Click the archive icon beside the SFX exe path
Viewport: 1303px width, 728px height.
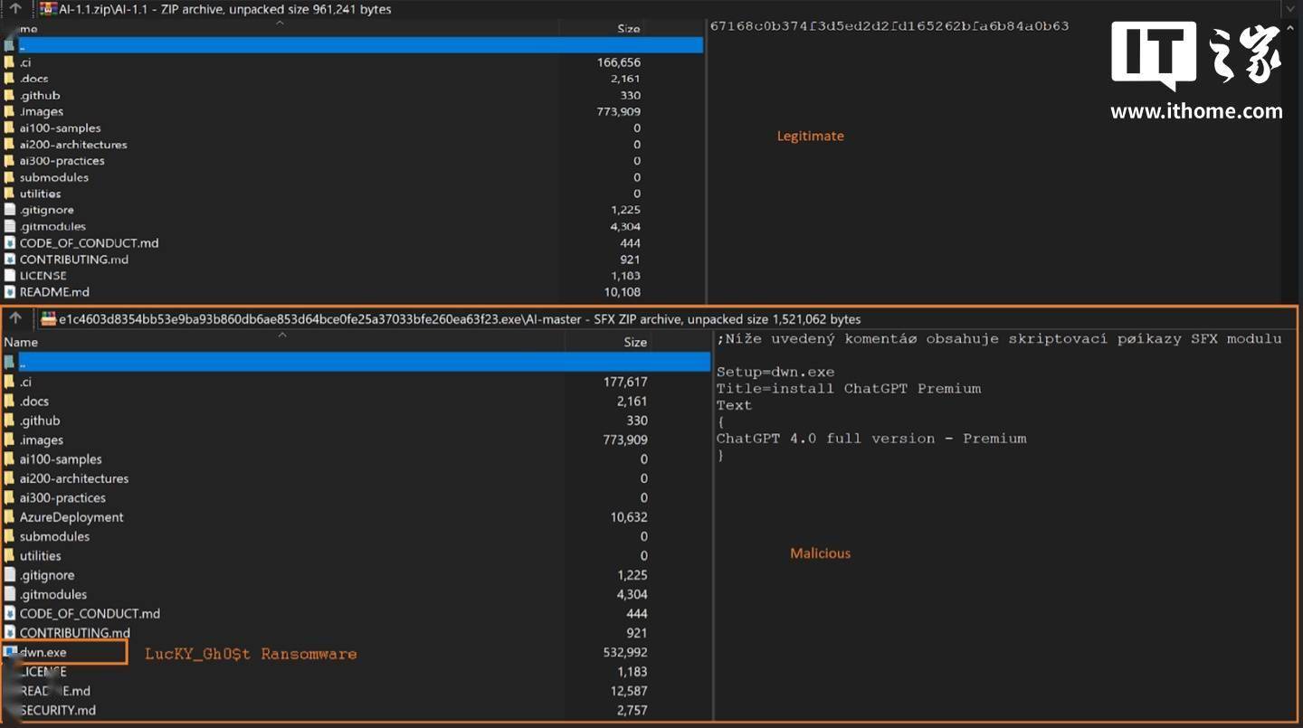click(x=49, y=318)
